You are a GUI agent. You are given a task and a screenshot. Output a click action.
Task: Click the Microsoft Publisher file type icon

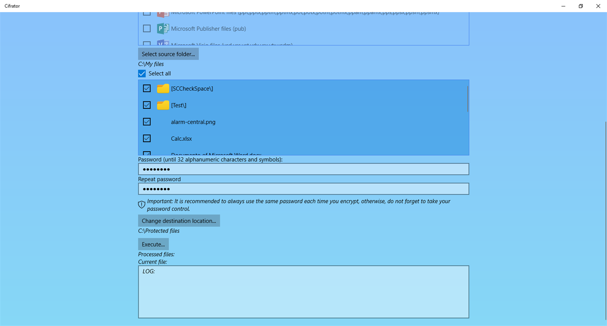[162, 28]
